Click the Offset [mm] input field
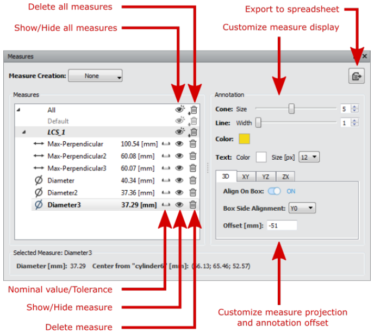This screenshot has height=333, width=374. (x=282, y=225)
